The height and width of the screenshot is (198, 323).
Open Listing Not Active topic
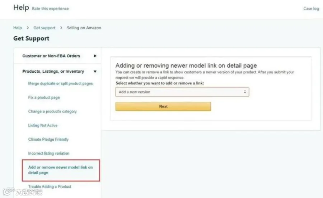coord(43,125)
